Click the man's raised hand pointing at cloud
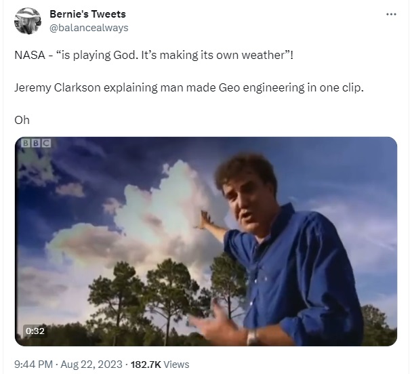412x374 pixels. pyautogui.click(x=207, y=220)
